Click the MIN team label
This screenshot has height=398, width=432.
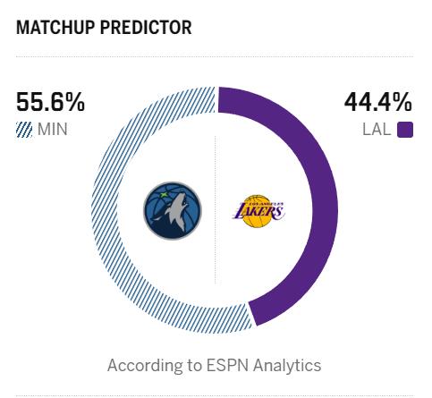coord(53,130)
